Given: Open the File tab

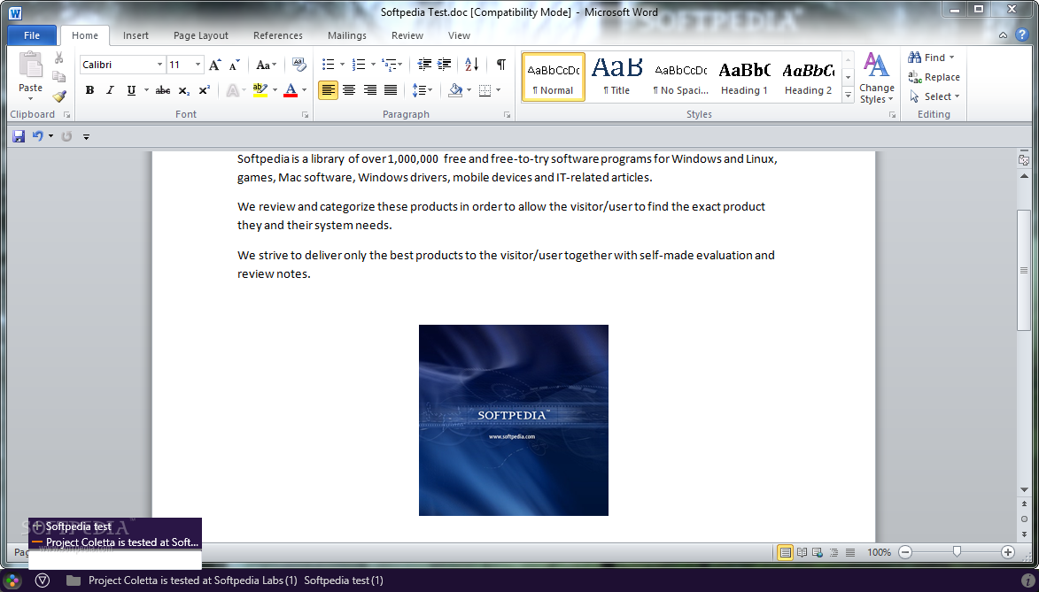Looking at the screenshot, I should click(32, 35).
